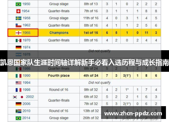Screen dimensions: 169x122
Task: Click the Germany flag beside 1974
Action: click(x=19, y=48)
